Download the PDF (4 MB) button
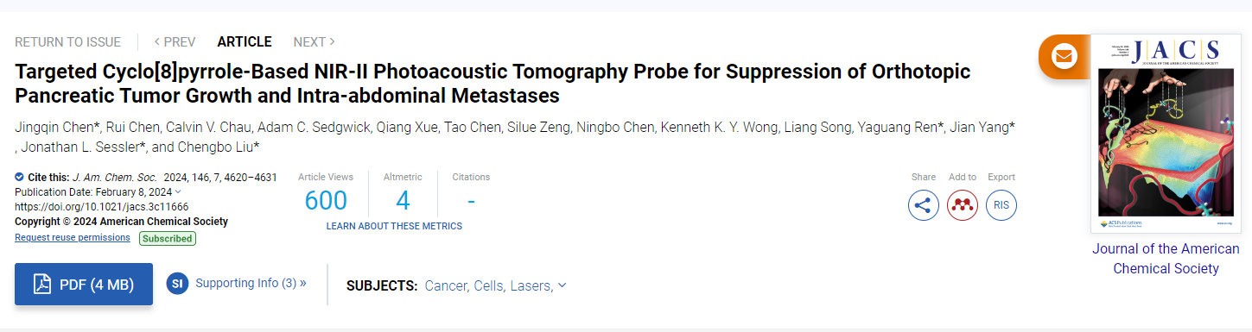The width and height of the screenshot is (1252, 332). coord(84,285)
